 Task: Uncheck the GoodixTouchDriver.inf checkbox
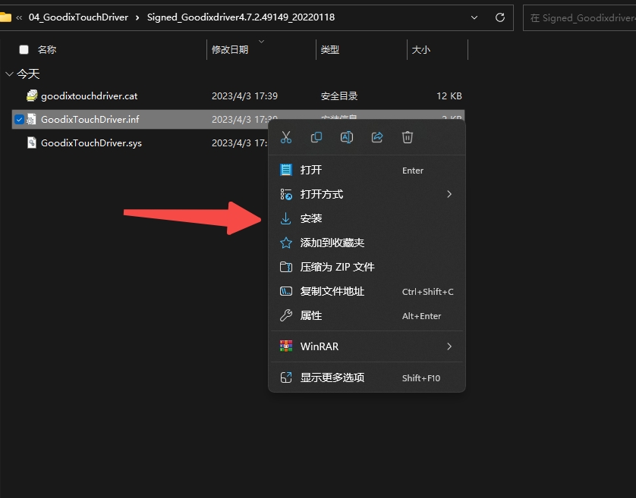[19, 120]
